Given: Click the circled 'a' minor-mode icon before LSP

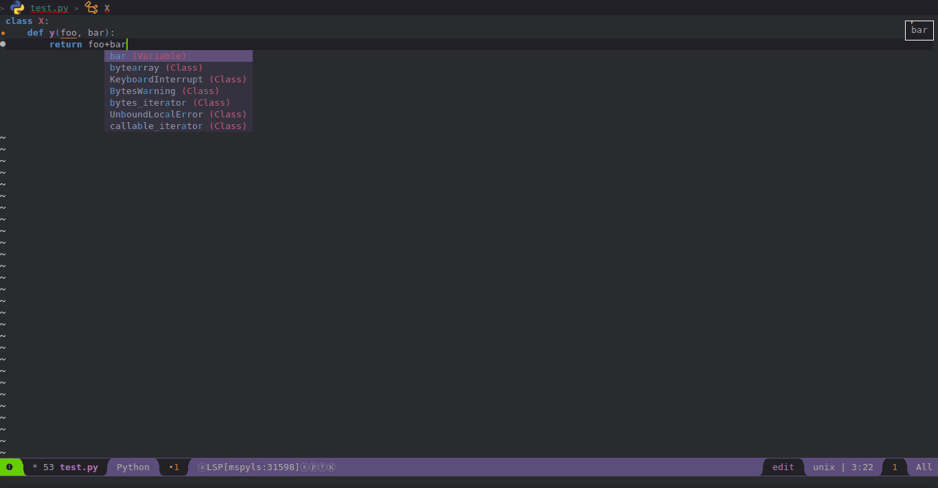Looking at the screenshot, I should (x=202, y=467).
